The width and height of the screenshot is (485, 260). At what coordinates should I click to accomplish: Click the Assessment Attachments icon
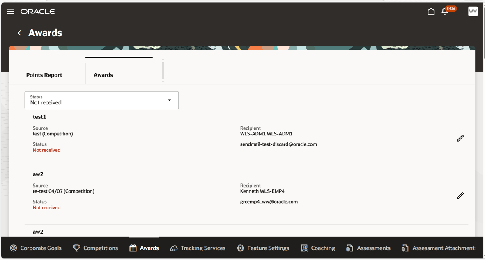405,248
